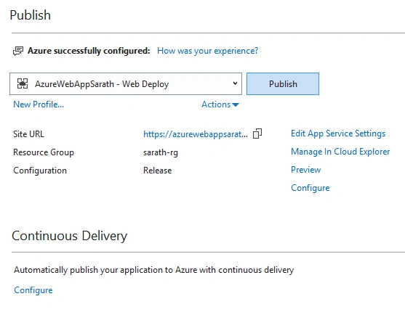Open Edit App Service Settings
This screenshot has width=405, height=312.
(338, 134)
